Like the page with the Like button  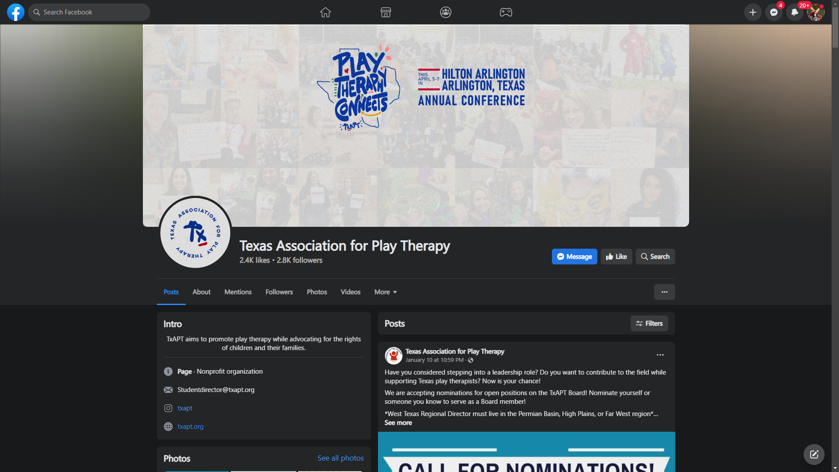pos(617,257)
